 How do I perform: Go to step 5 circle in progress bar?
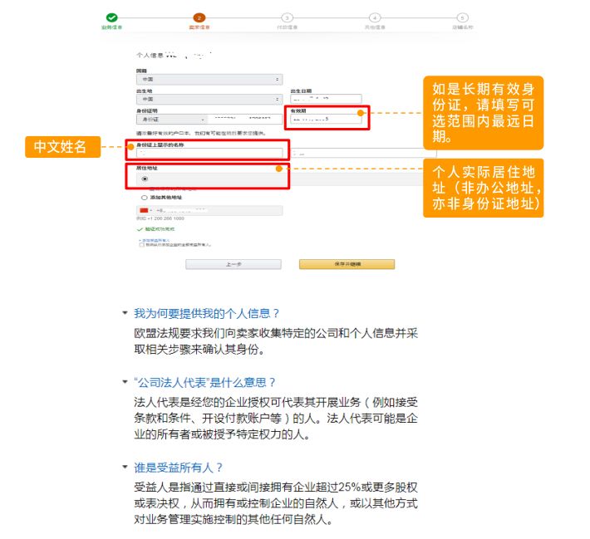(x=462, y=17)
